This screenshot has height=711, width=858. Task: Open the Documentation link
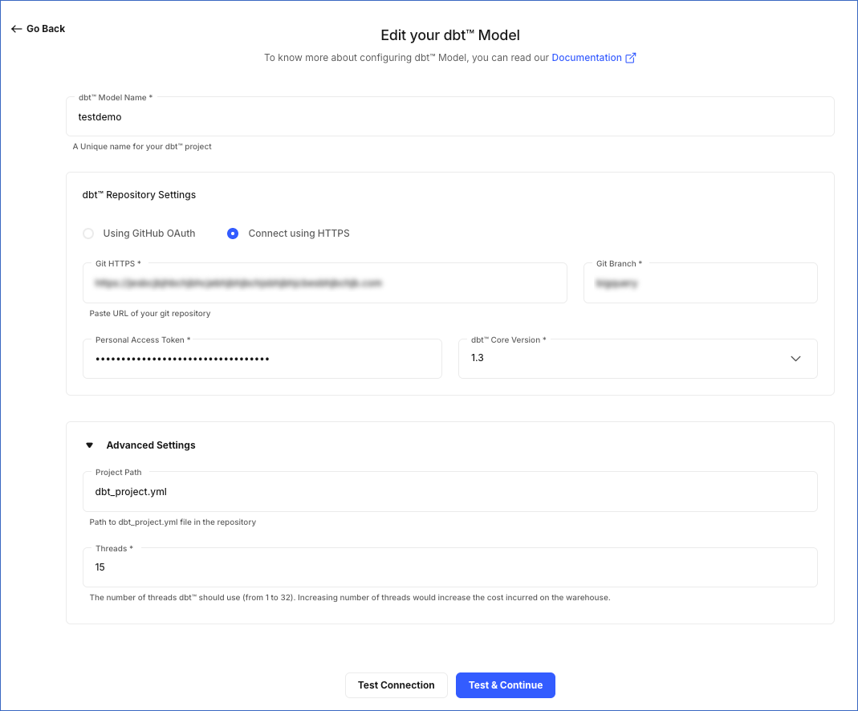pos(587,58)
